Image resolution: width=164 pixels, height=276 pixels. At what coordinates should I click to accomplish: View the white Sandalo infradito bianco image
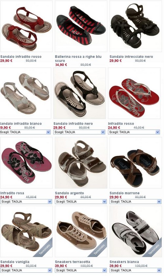pyautogui.click(x=26, y=93)
